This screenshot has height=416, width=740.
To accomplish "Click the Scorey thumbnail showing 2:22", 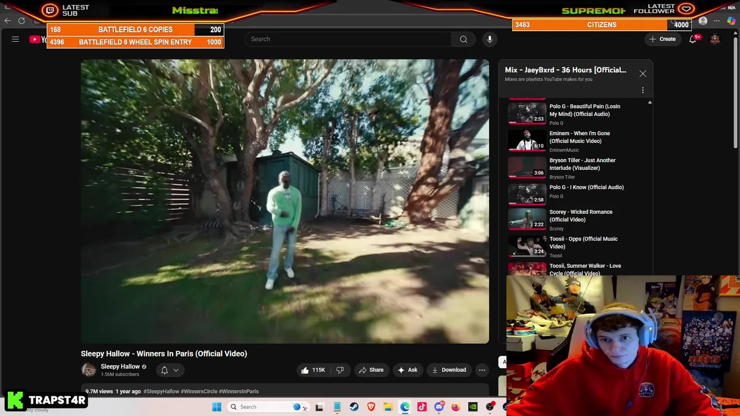I will (527, 218).
